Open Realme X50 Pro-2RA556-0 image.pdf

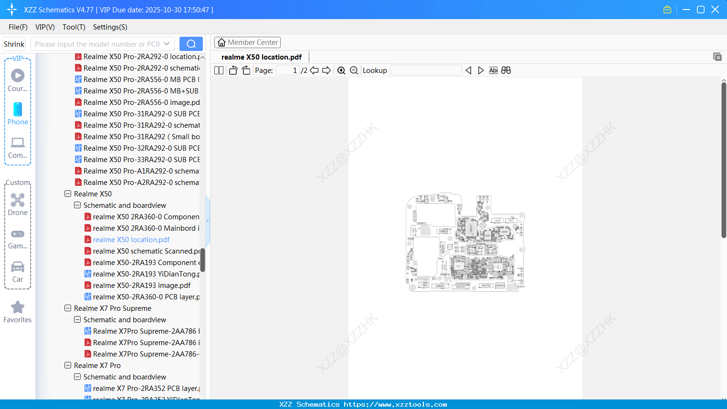137,102
